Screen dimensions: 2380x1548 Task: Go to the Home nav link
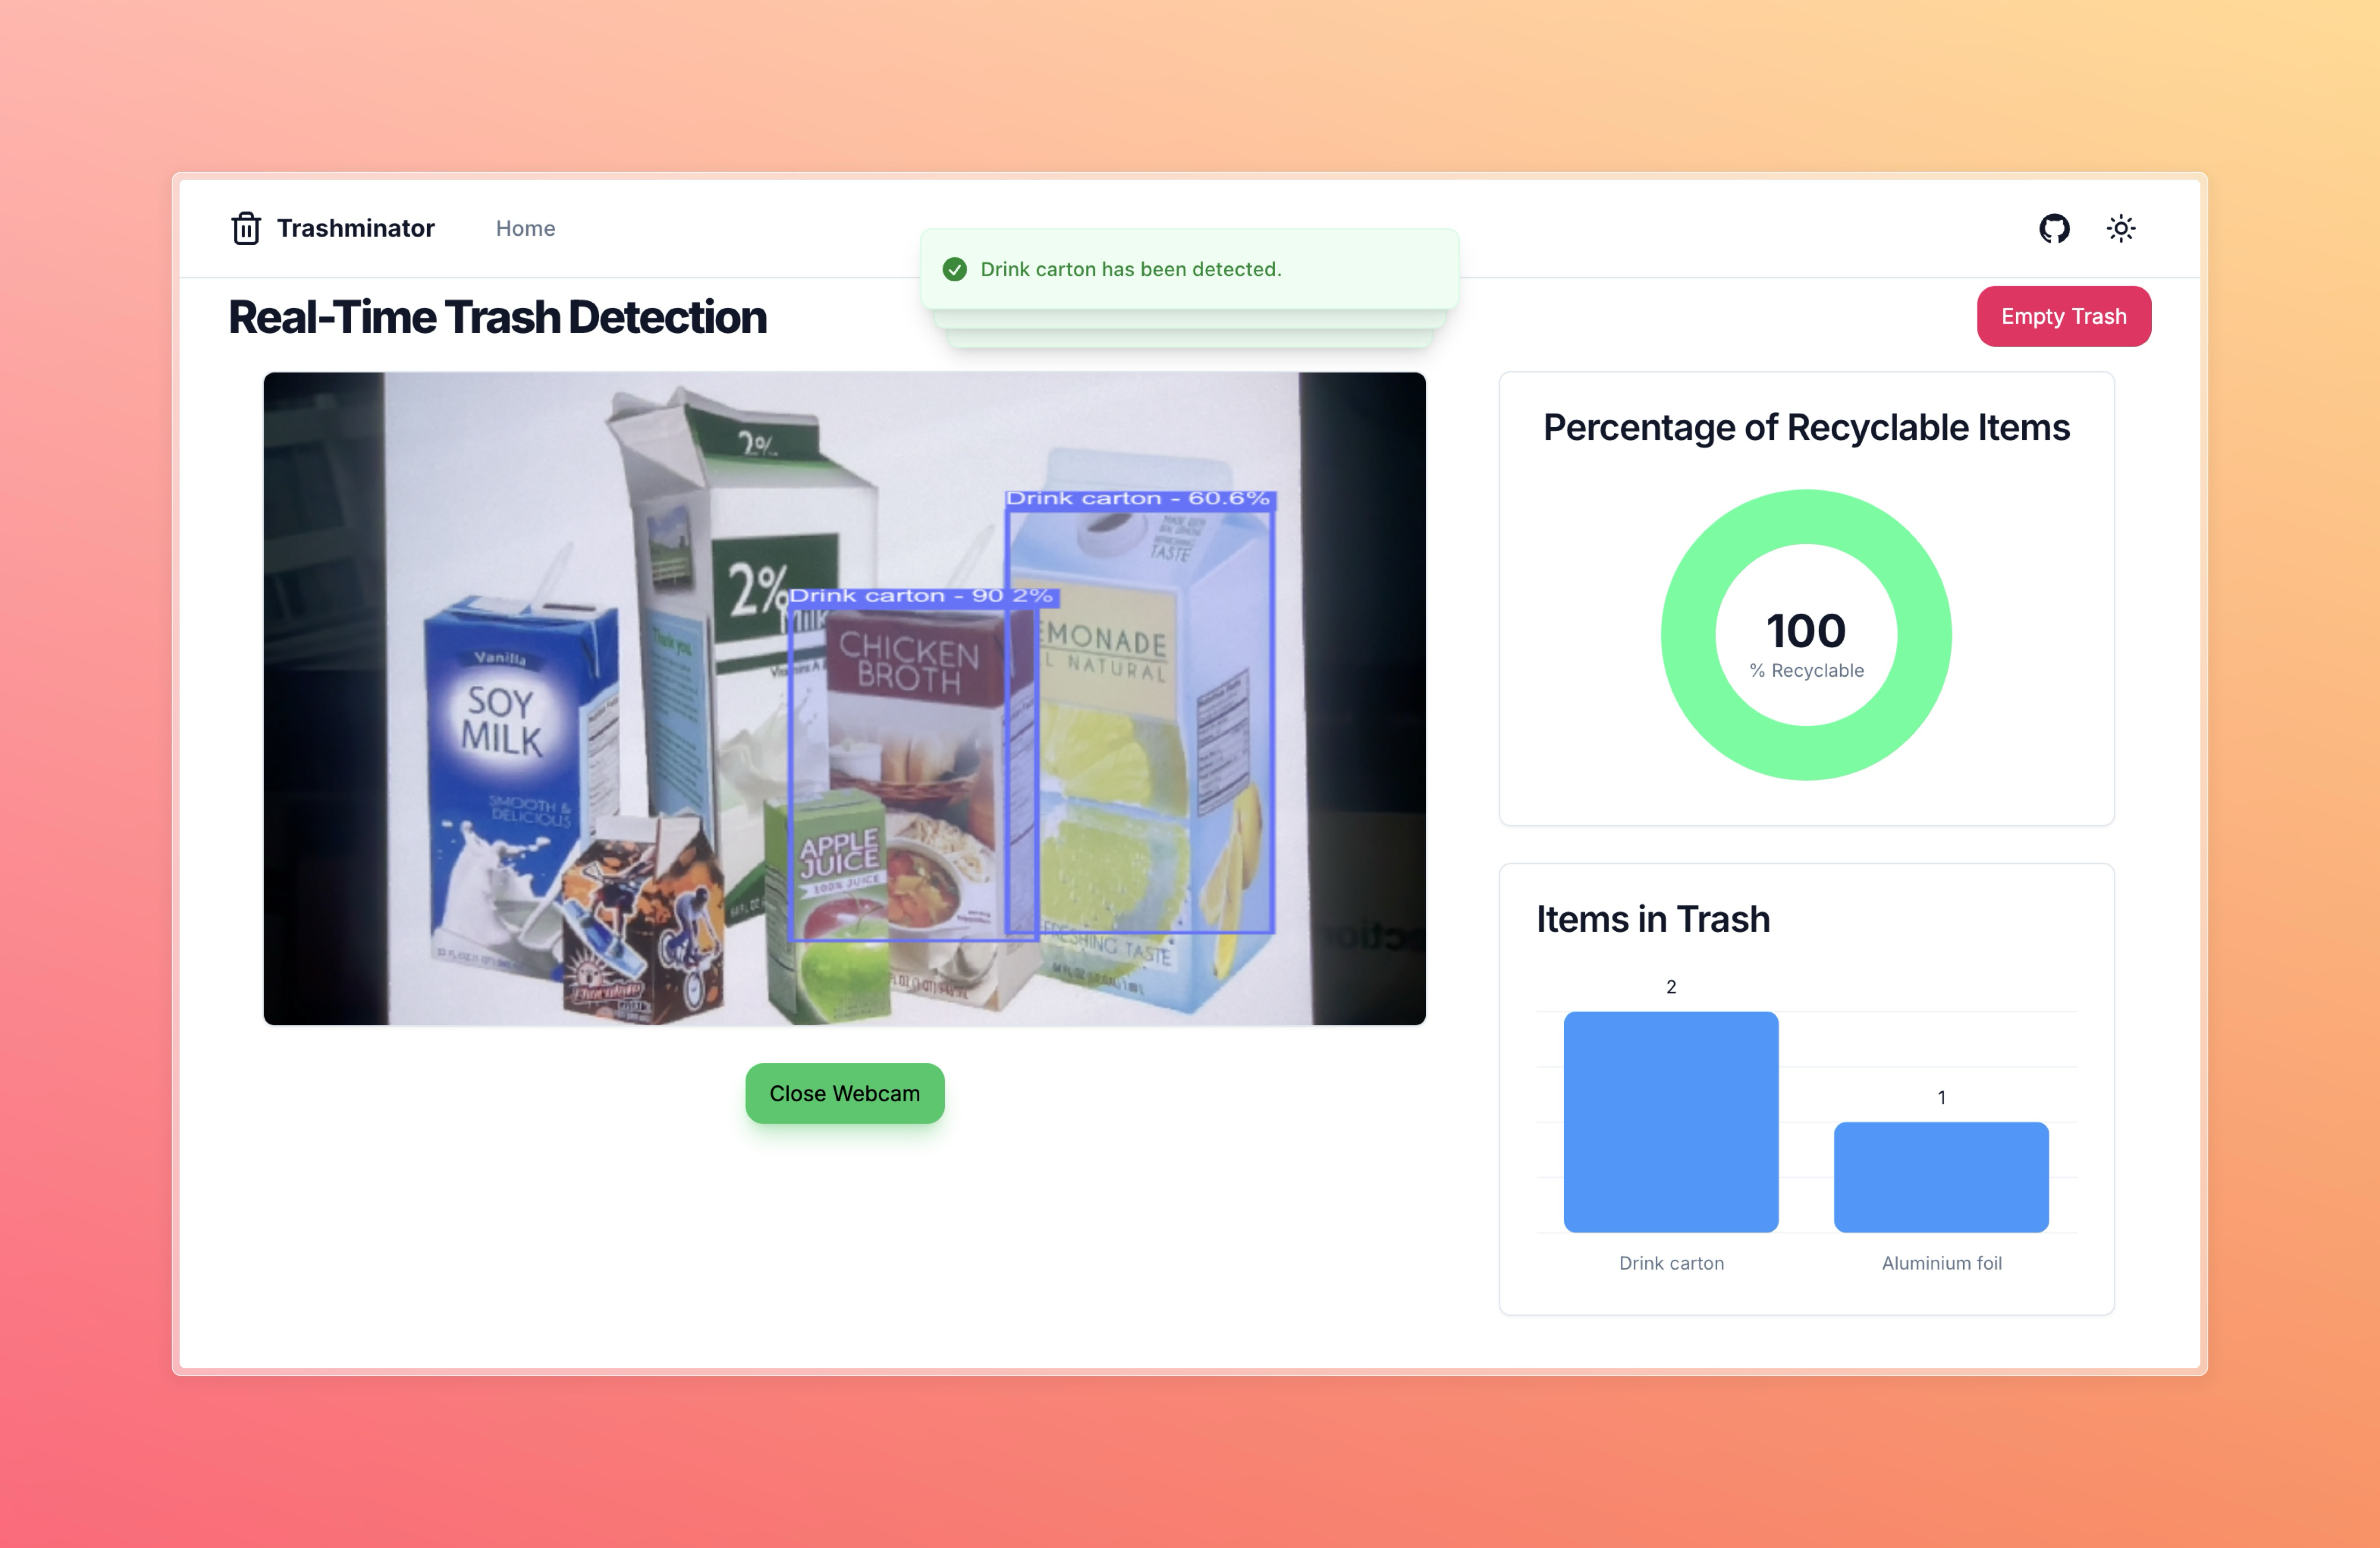pyautogui.click(x=525, y=228)
